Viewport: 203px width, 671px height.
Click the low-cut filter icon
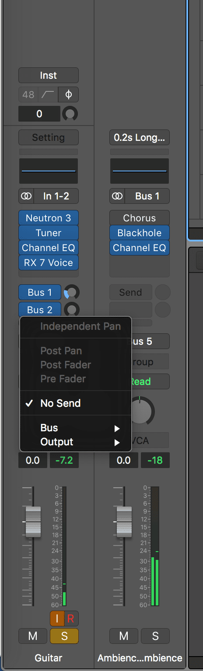(49, 94)
